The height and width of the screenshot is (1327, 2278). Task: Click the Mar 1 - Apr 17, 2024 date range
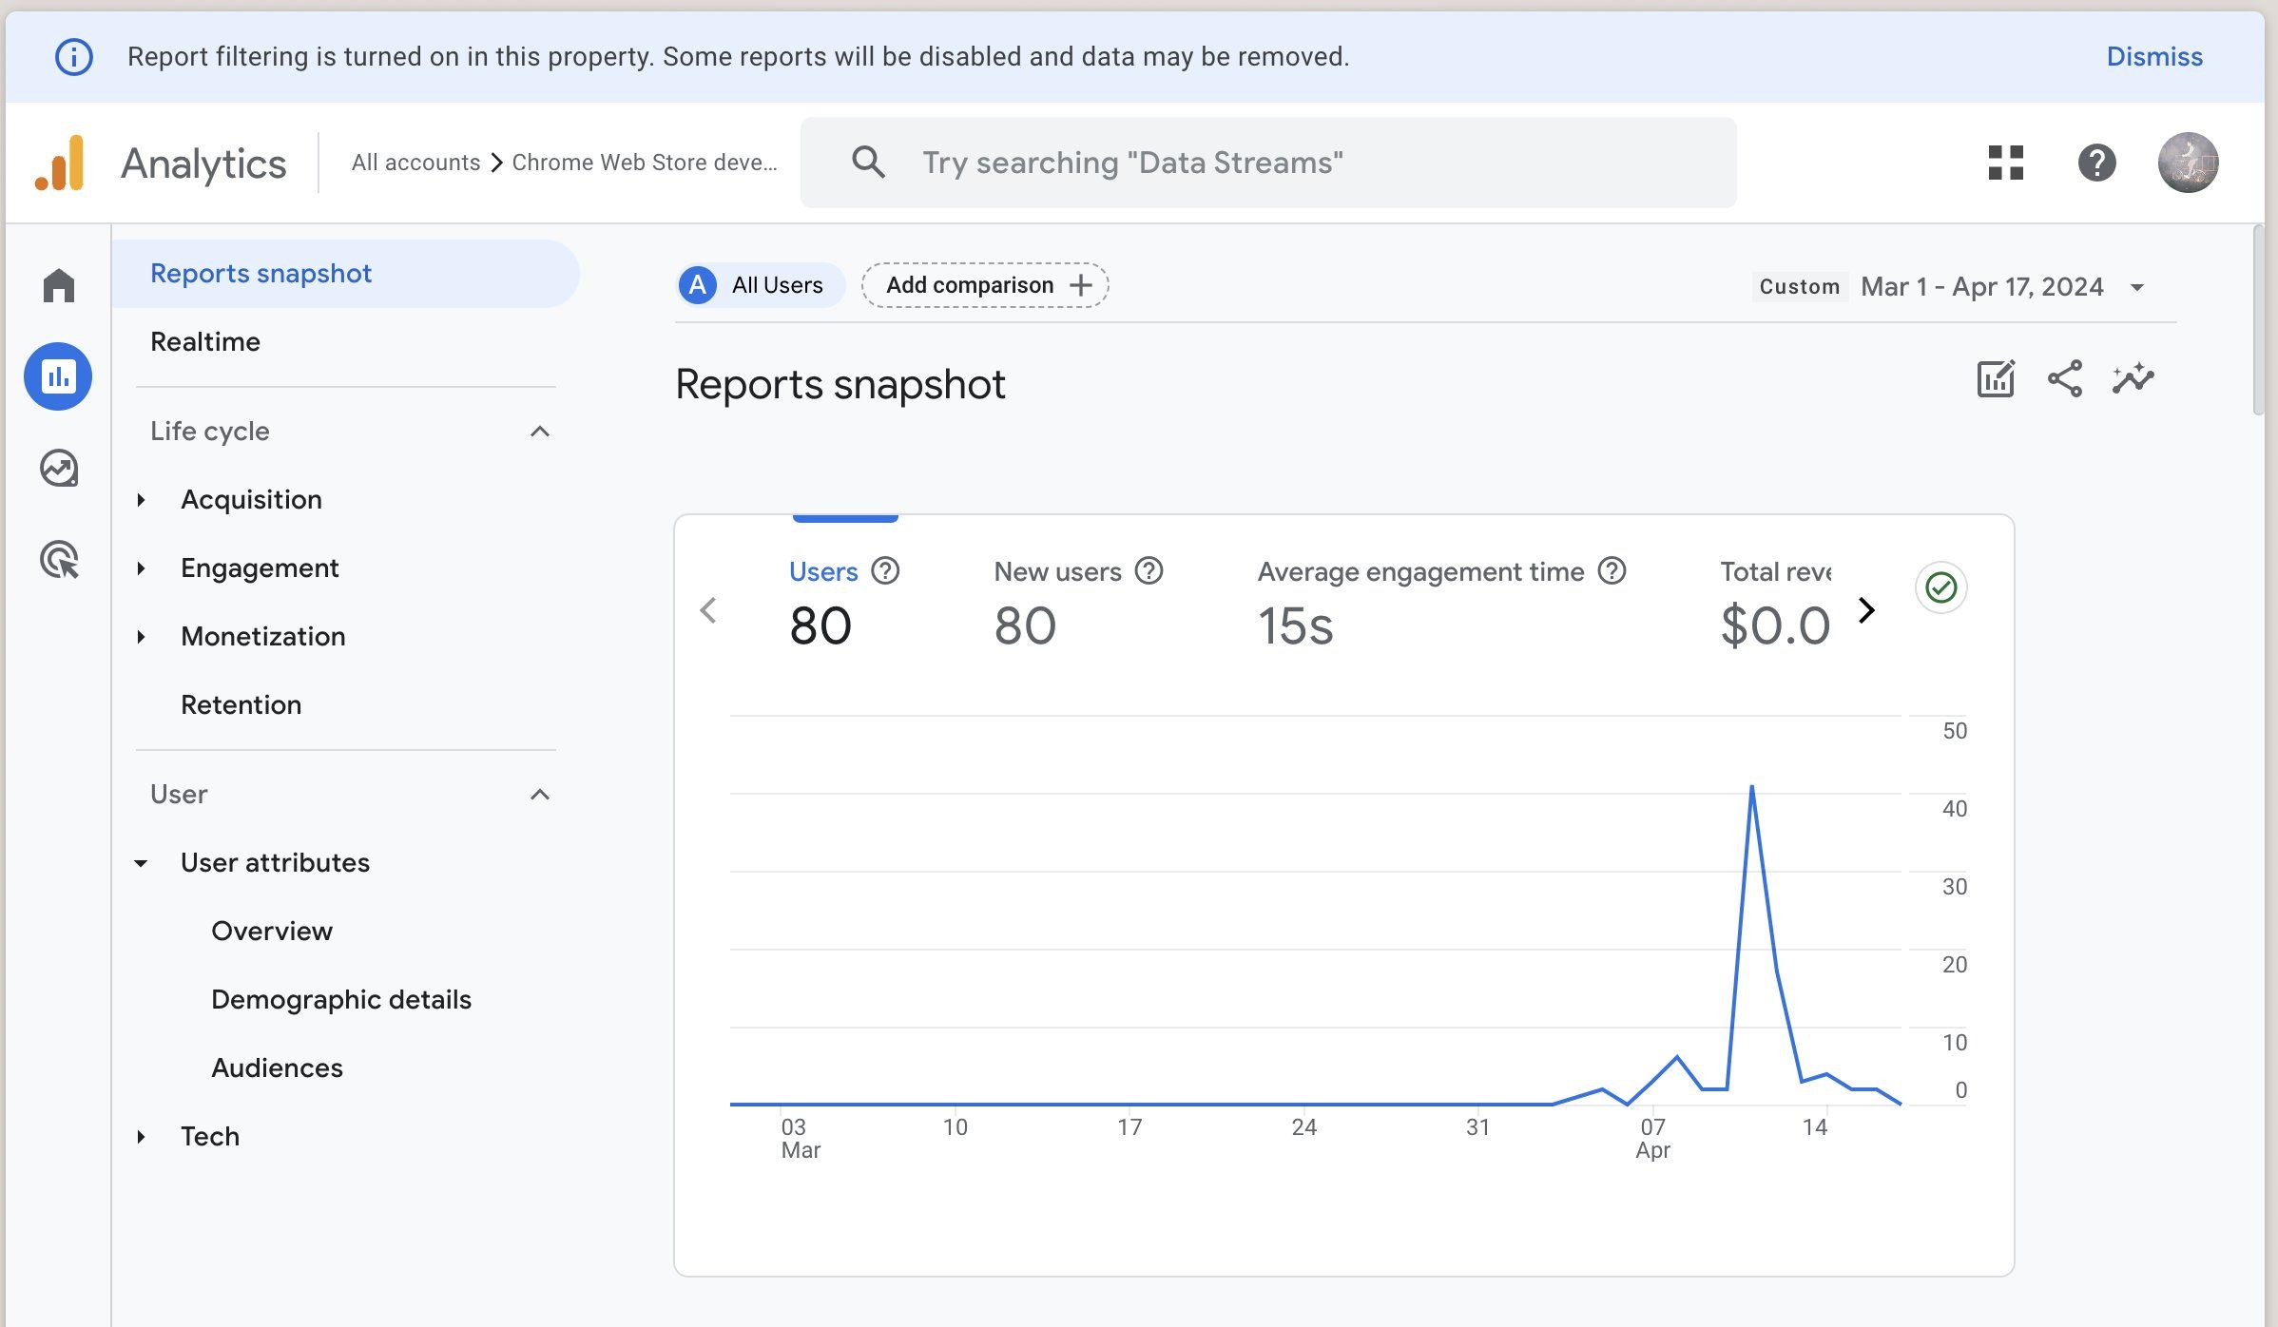(x=1981, y=287)
